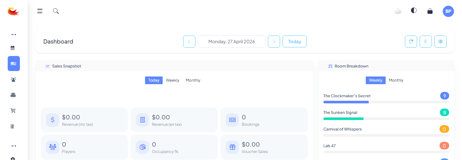Screen dimensions: 462x160
Task: Select Weekly tab in Room Breakdown
Action: pos(376,80)
